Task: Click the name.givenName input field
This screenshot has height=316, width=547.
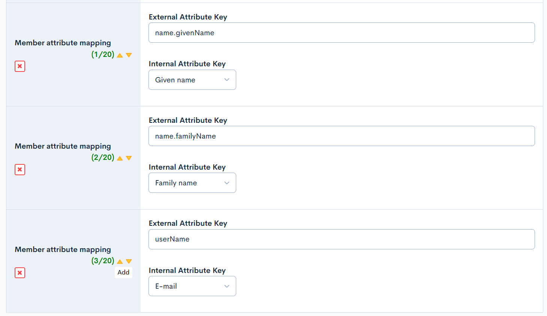Action: 341,33
